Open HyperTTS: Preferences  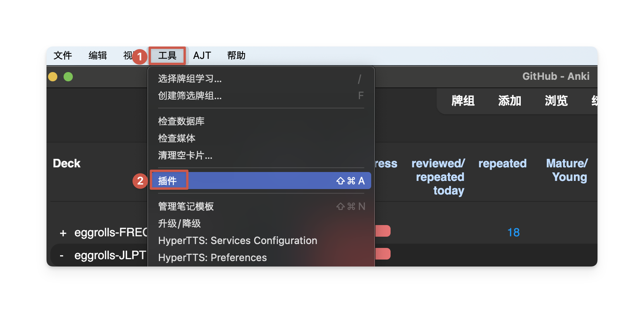pyautogui.click(x=212, y=258)
